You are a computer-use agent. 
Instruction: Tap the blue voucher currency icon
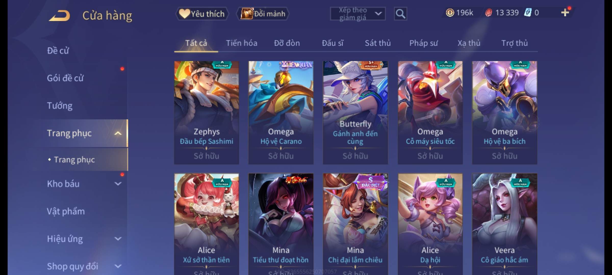(x=527, y=12)
